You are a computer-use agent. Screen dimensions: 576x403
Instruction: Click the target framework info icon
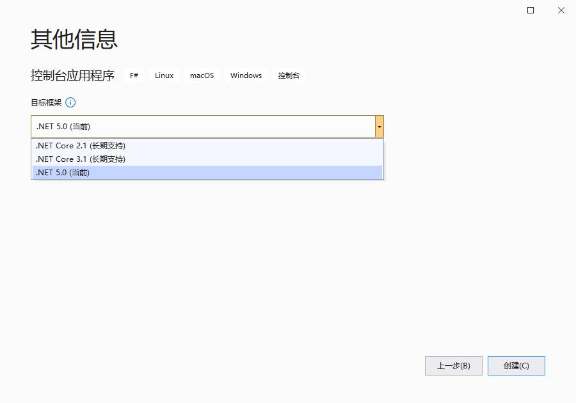pos(70,102)
